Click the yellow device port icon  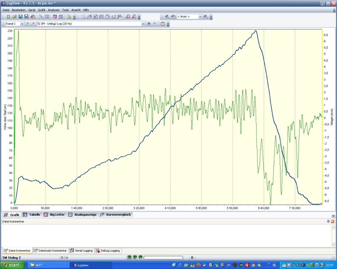coord(69,17)
